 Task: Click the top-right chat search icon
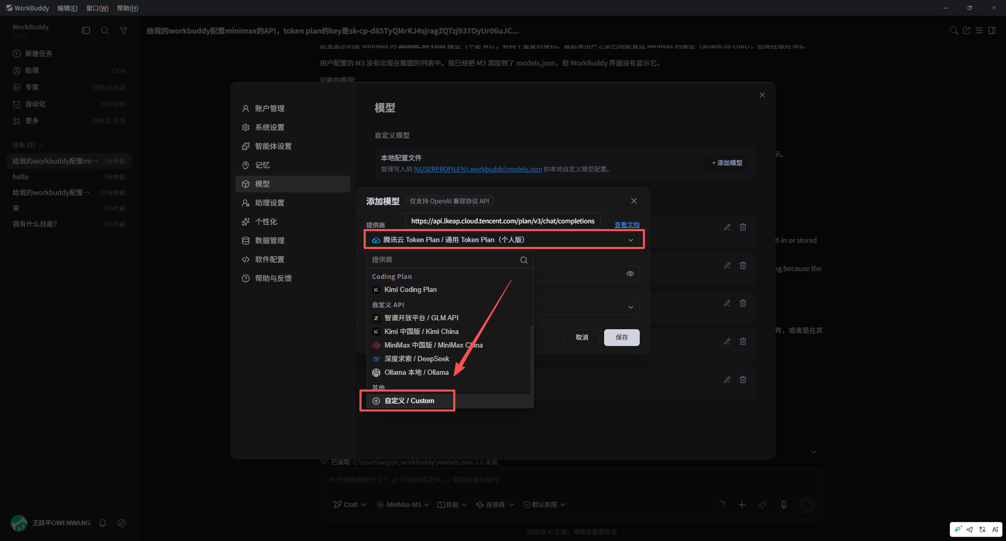[x=954, y=30]
